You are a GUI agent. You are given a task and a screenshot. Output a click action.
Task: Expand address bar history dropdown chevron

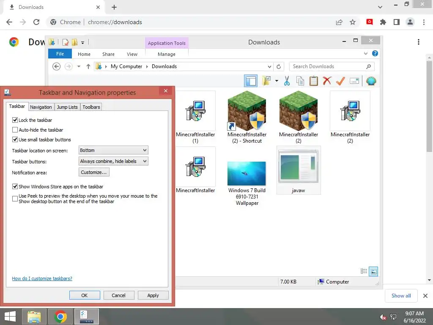click(x=269, y=66)
